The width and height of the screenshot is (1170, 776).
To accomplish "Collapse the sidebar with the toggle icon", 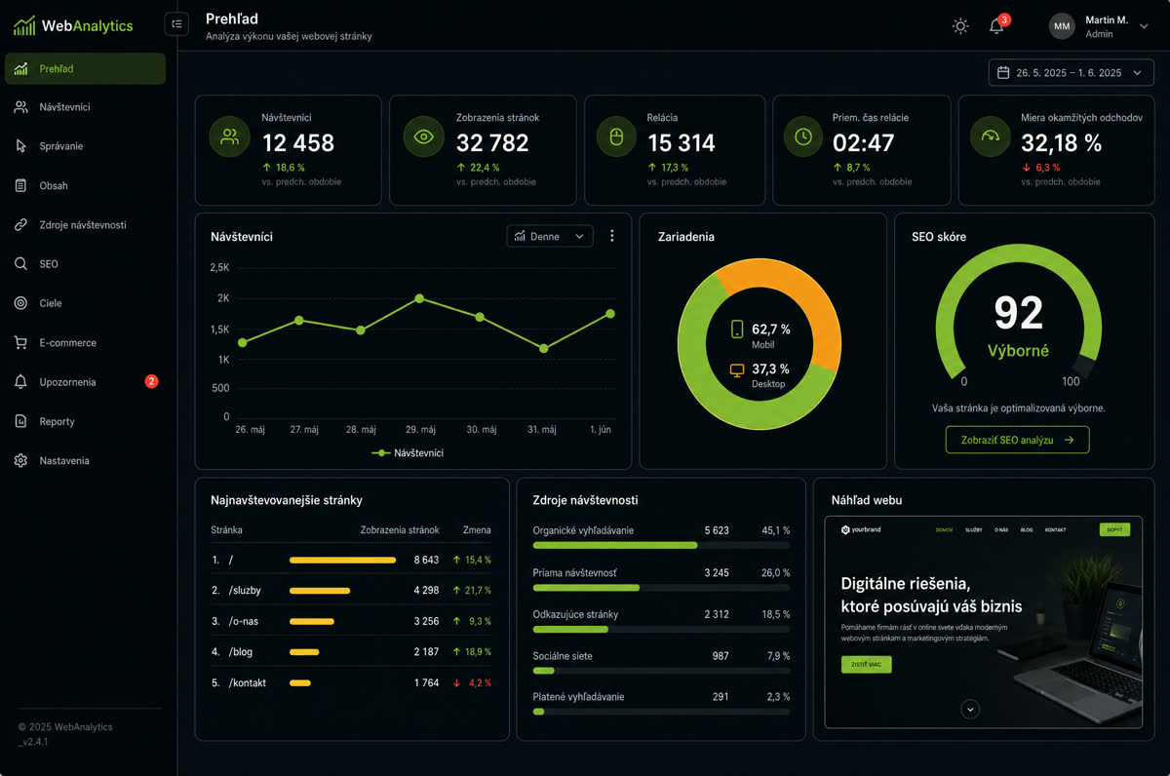I will (x=176, y=24).
